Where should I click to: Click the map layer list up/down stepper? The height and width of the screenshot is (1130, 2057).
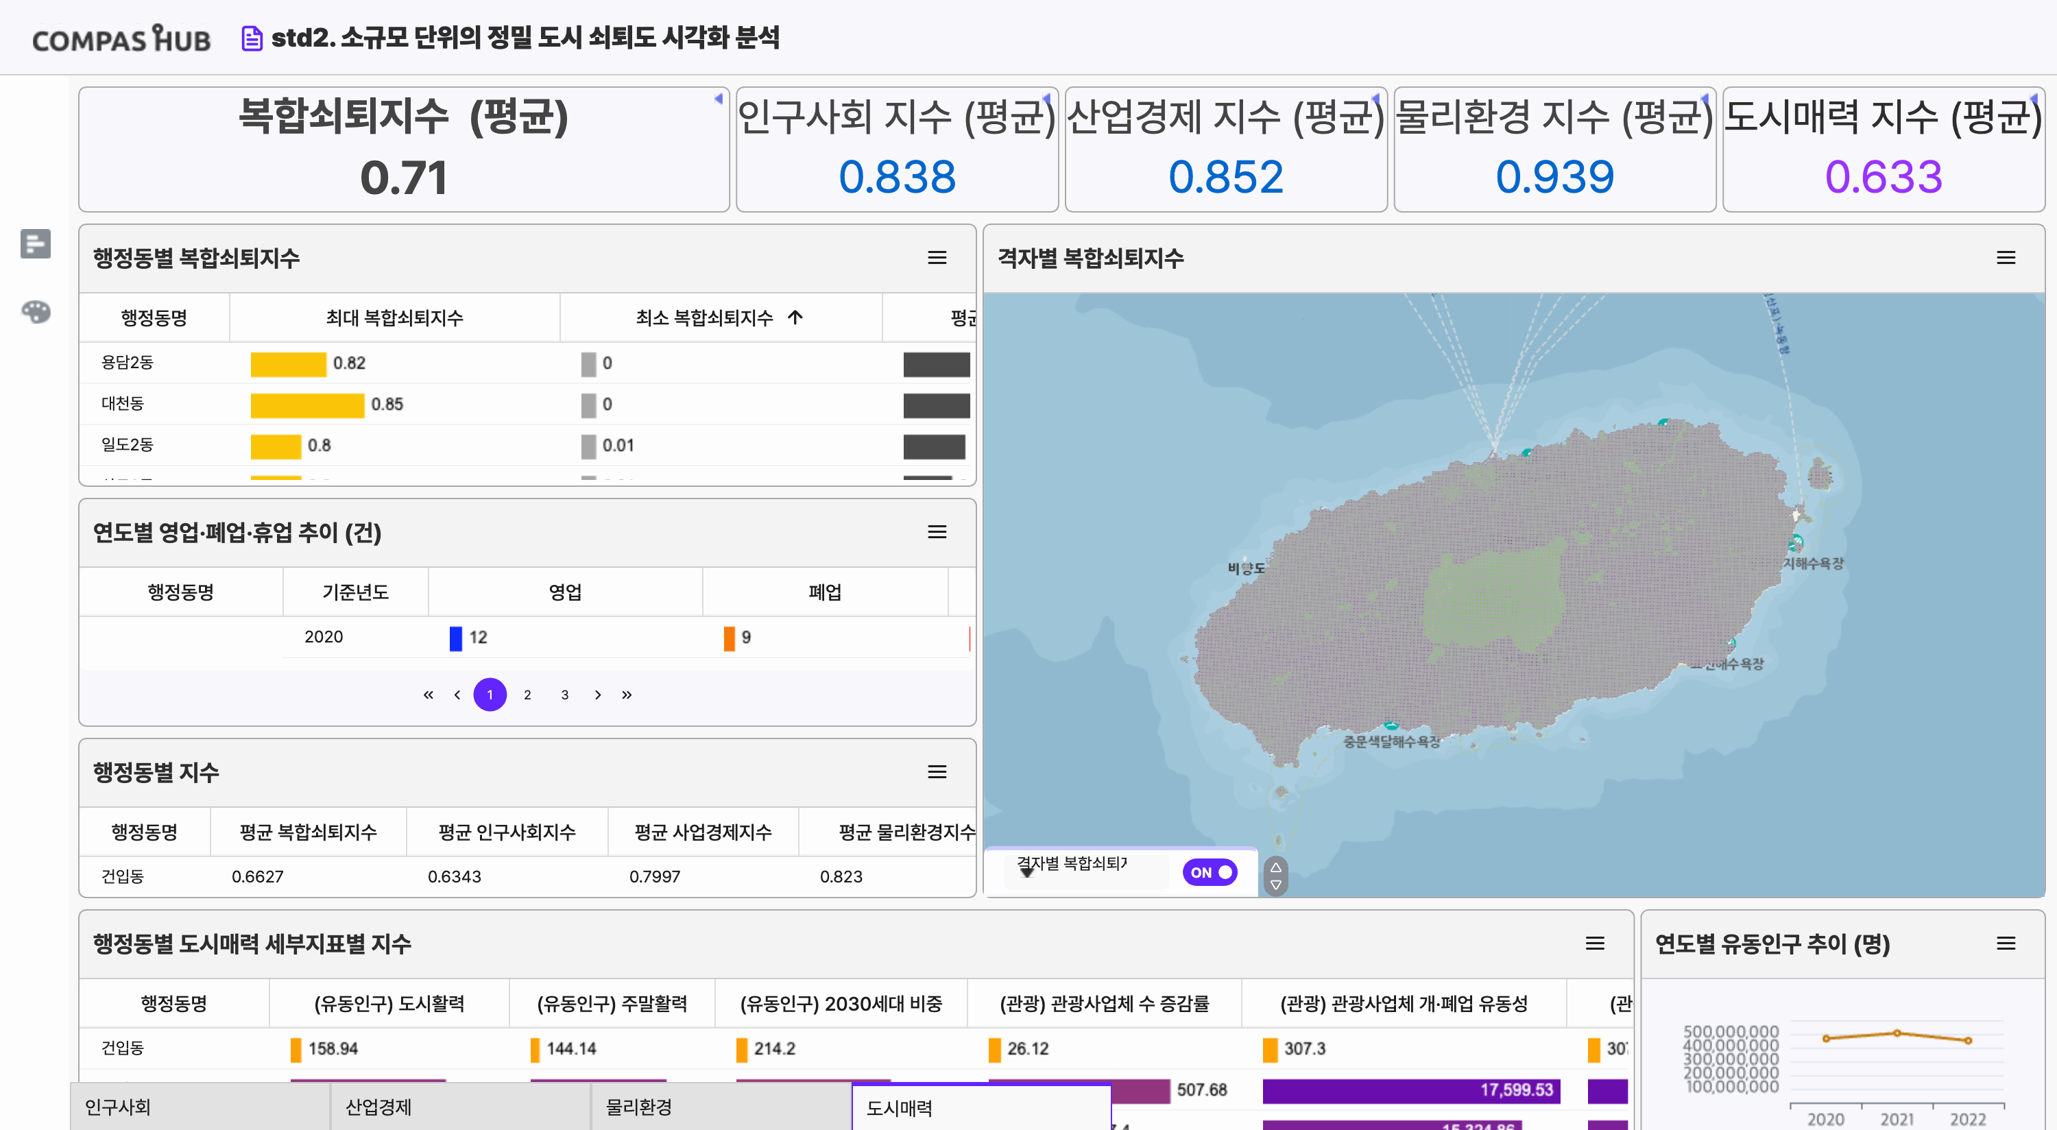(1276, 875)
